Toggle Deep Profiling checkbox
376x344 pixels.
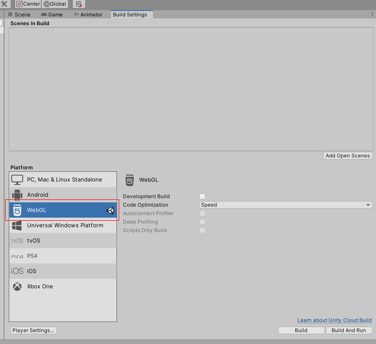[202, 222]
